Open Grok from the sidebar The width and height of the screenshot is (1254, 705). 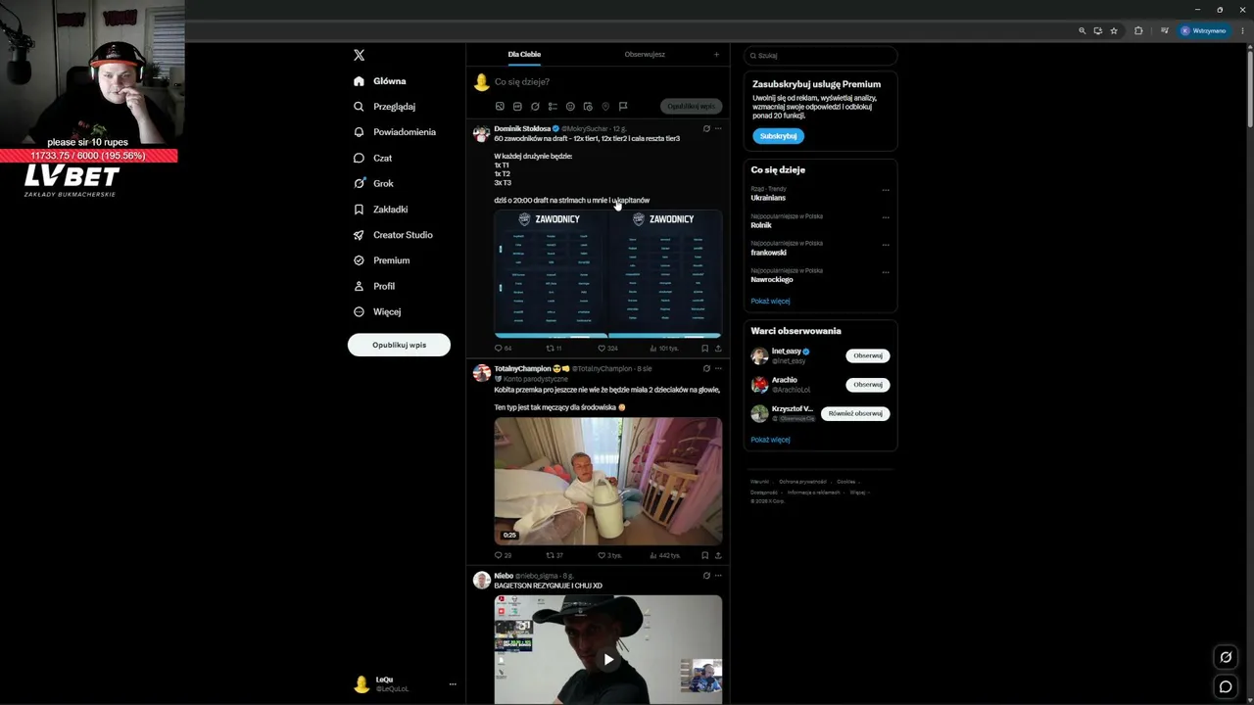tap(373, 183)
